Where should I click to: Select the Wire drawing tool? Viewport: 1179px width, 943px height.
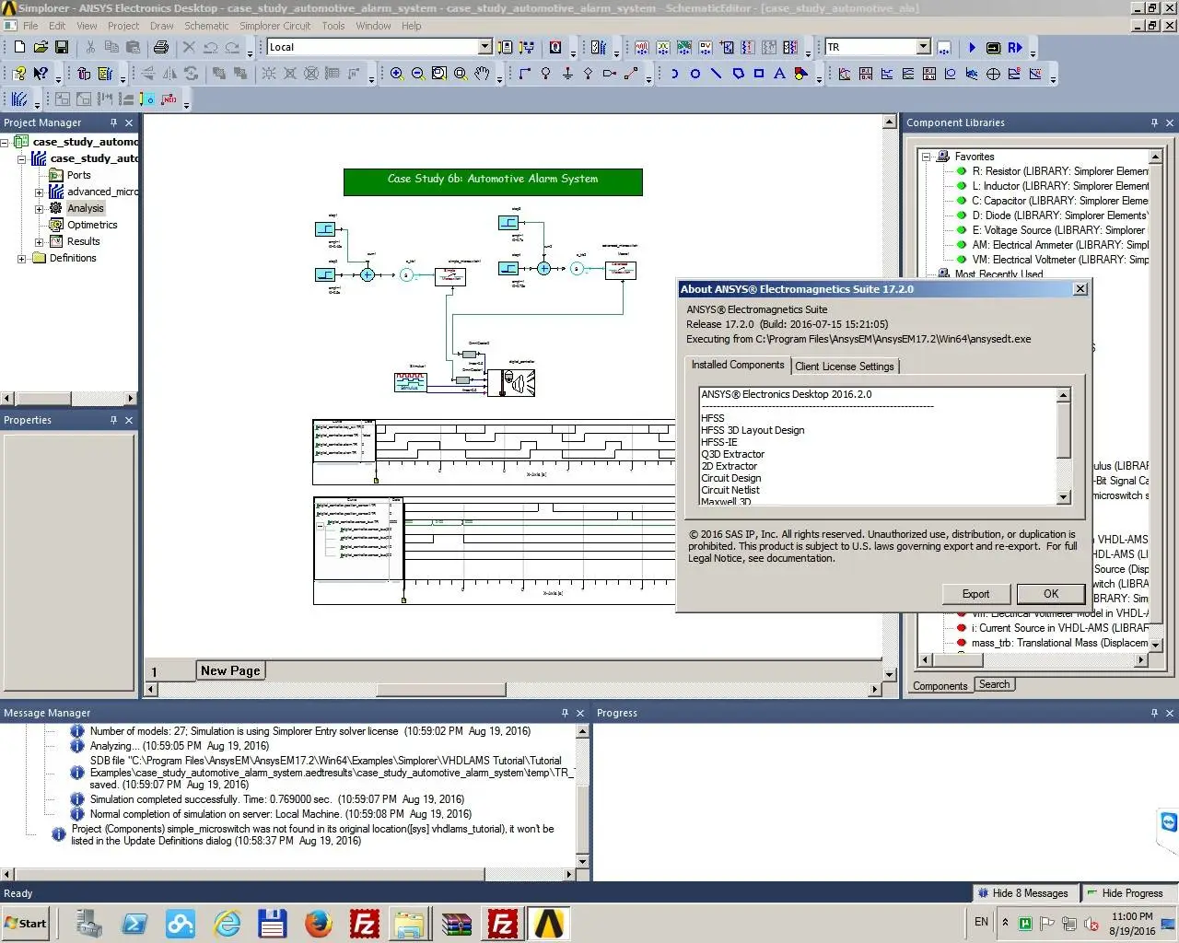point(525,74)
